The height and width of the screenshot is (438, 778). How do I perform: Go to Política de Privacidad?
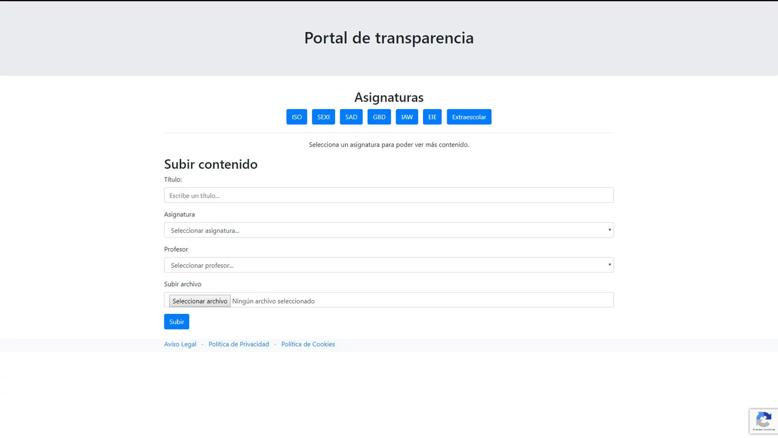(x=238, y=344)
